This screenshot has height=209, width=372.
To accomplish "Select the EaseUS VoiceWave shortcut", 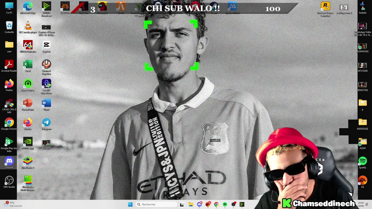I will [x=46, y=87].
